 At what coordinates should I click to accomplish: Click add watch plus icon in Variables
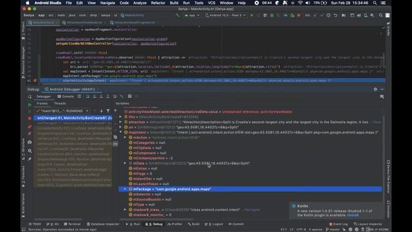pos(115,111)
